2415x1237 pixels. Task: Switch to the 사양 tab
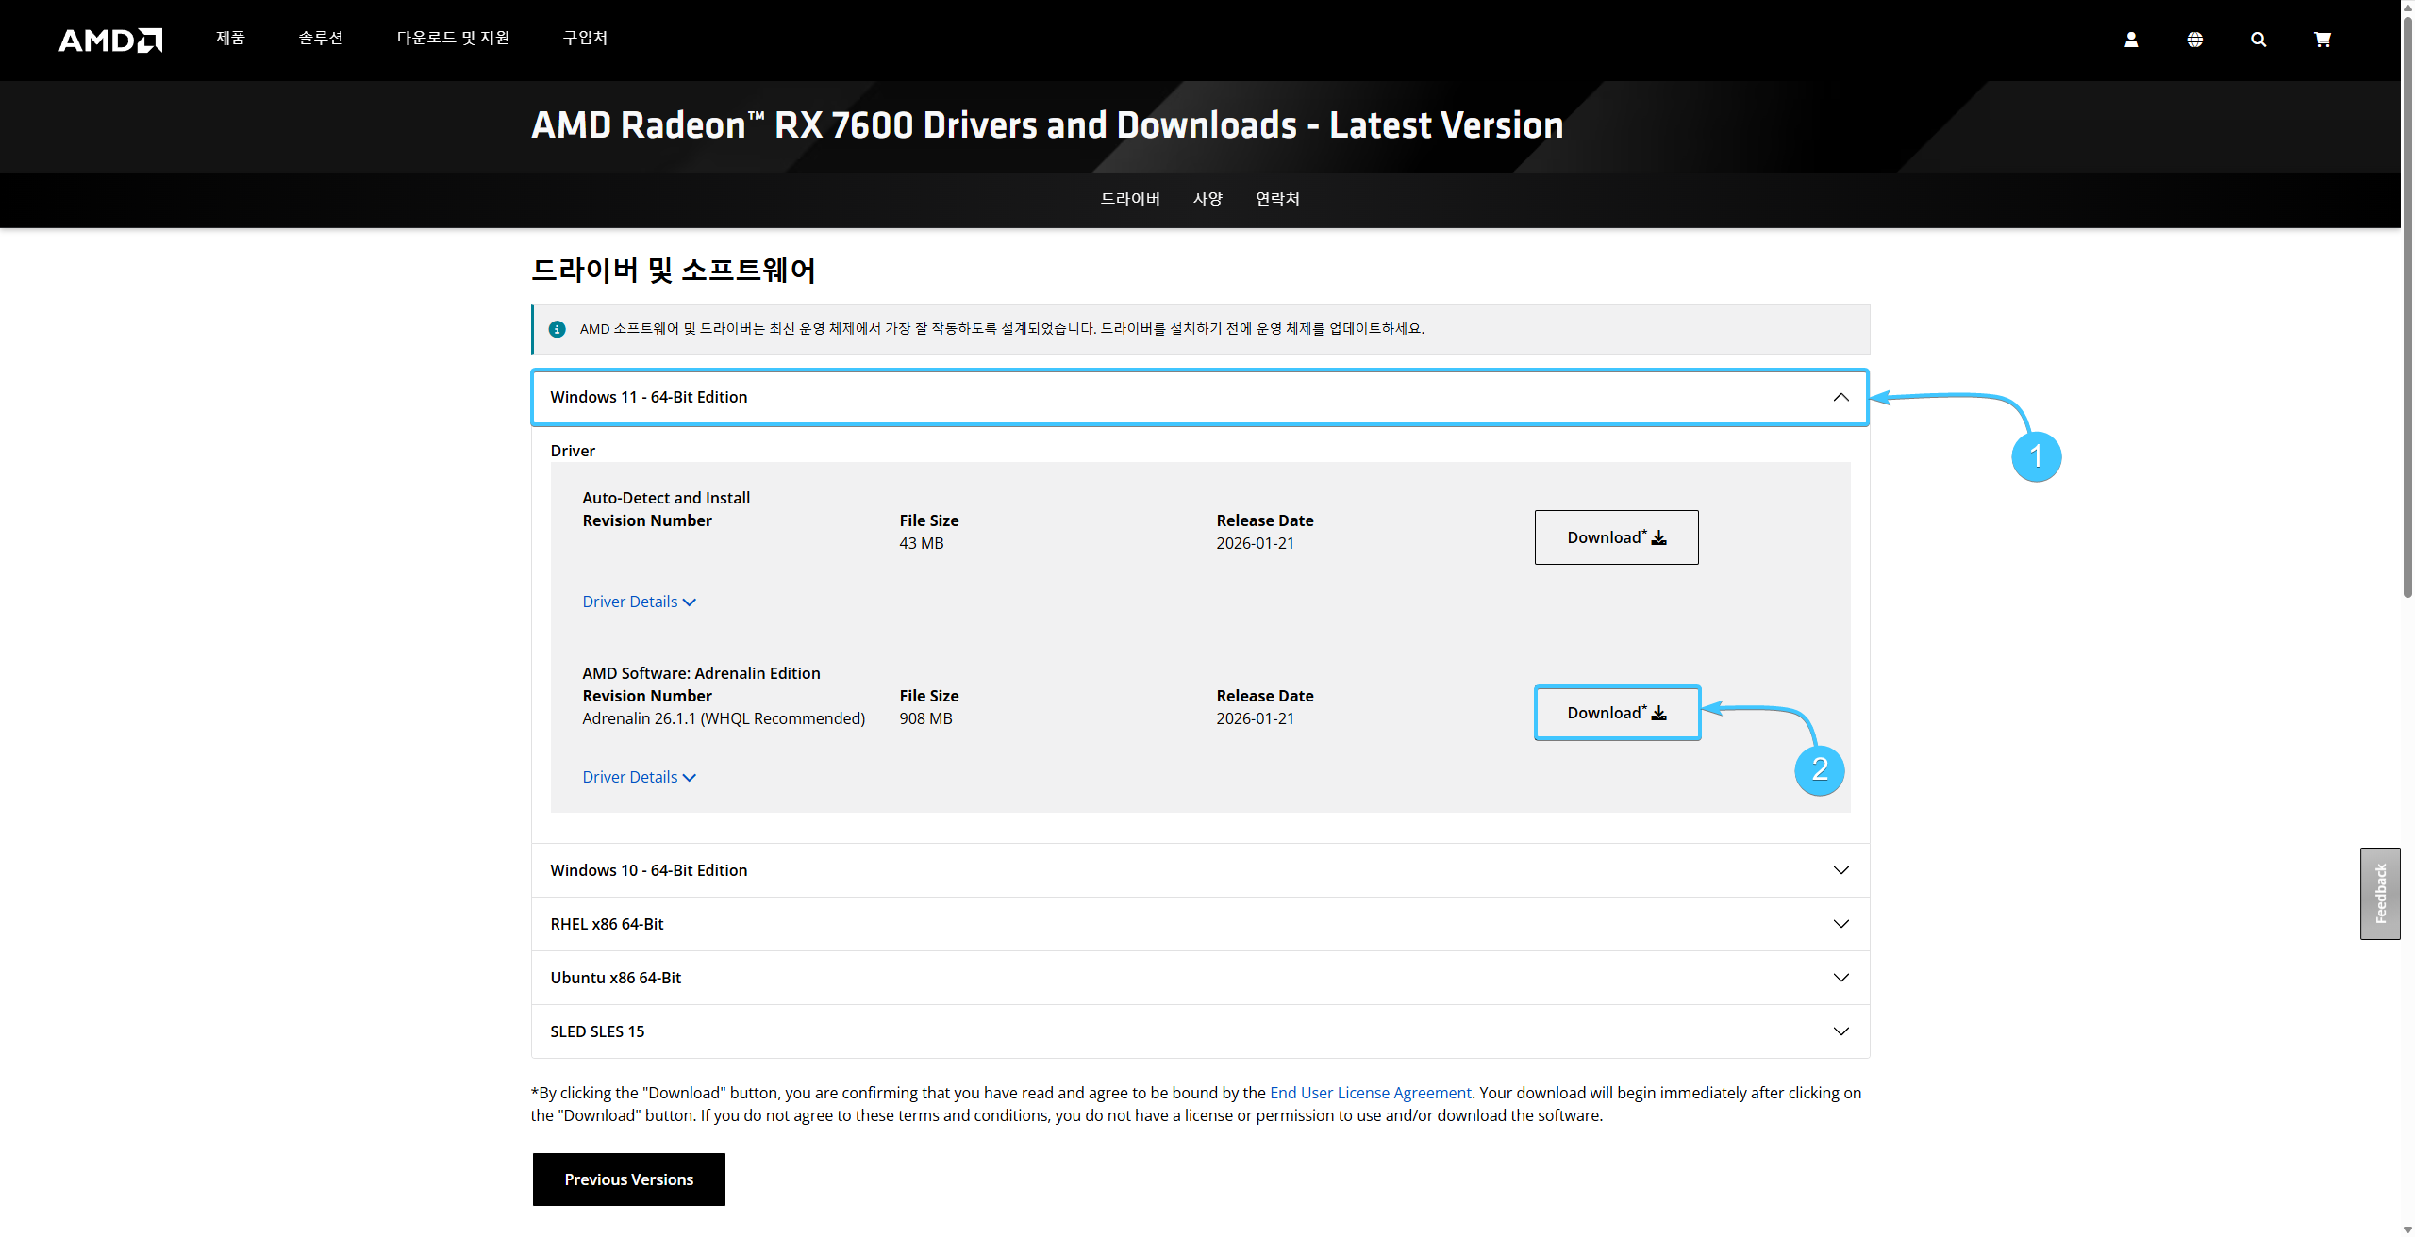1207,199
